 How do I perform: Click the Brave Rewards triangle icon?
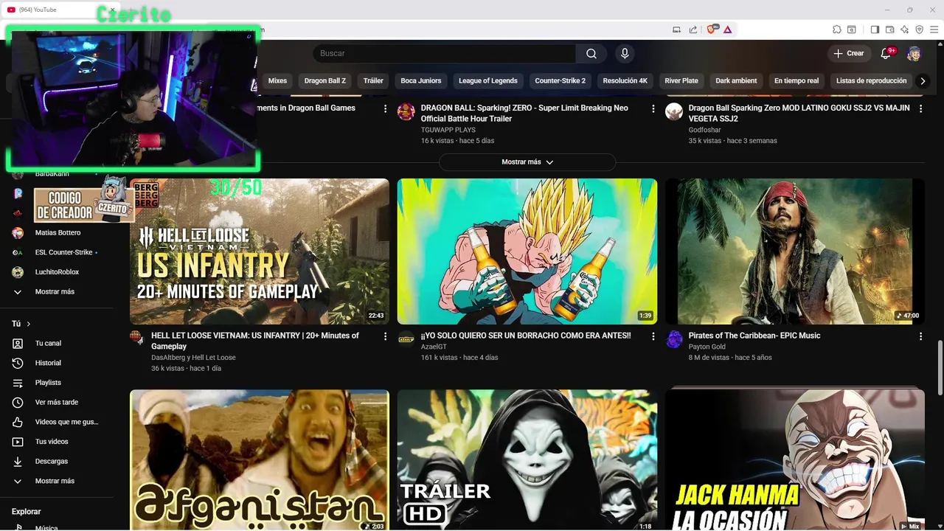coord(728,29)
